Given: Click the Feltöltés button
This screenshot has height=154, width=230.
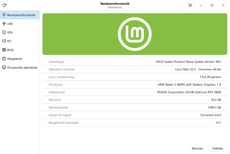Looking at the screenshot, I should 218,149.
